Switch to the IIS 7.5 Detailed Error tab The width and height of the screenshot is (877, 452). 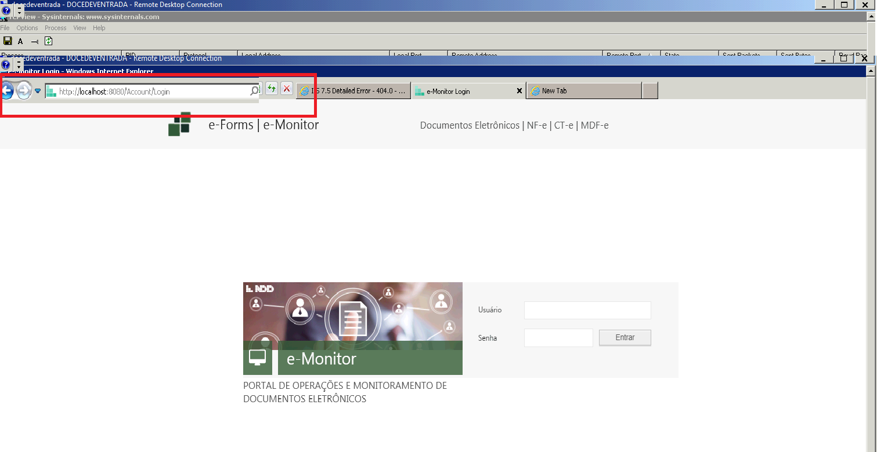[353, 91]
